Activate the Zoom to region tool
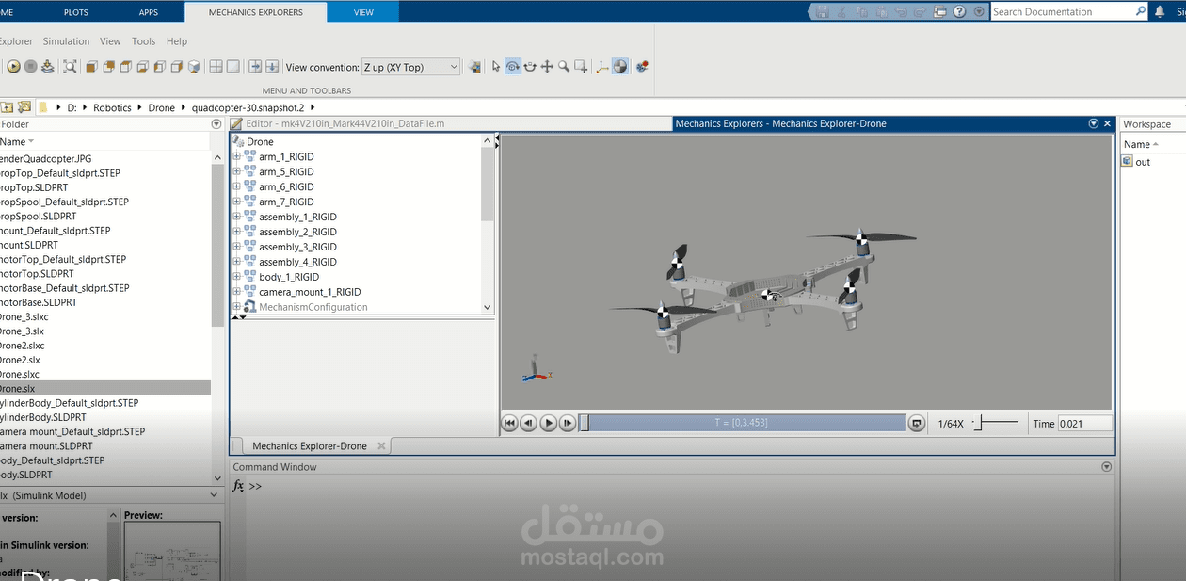 click(x=581, y=67)
